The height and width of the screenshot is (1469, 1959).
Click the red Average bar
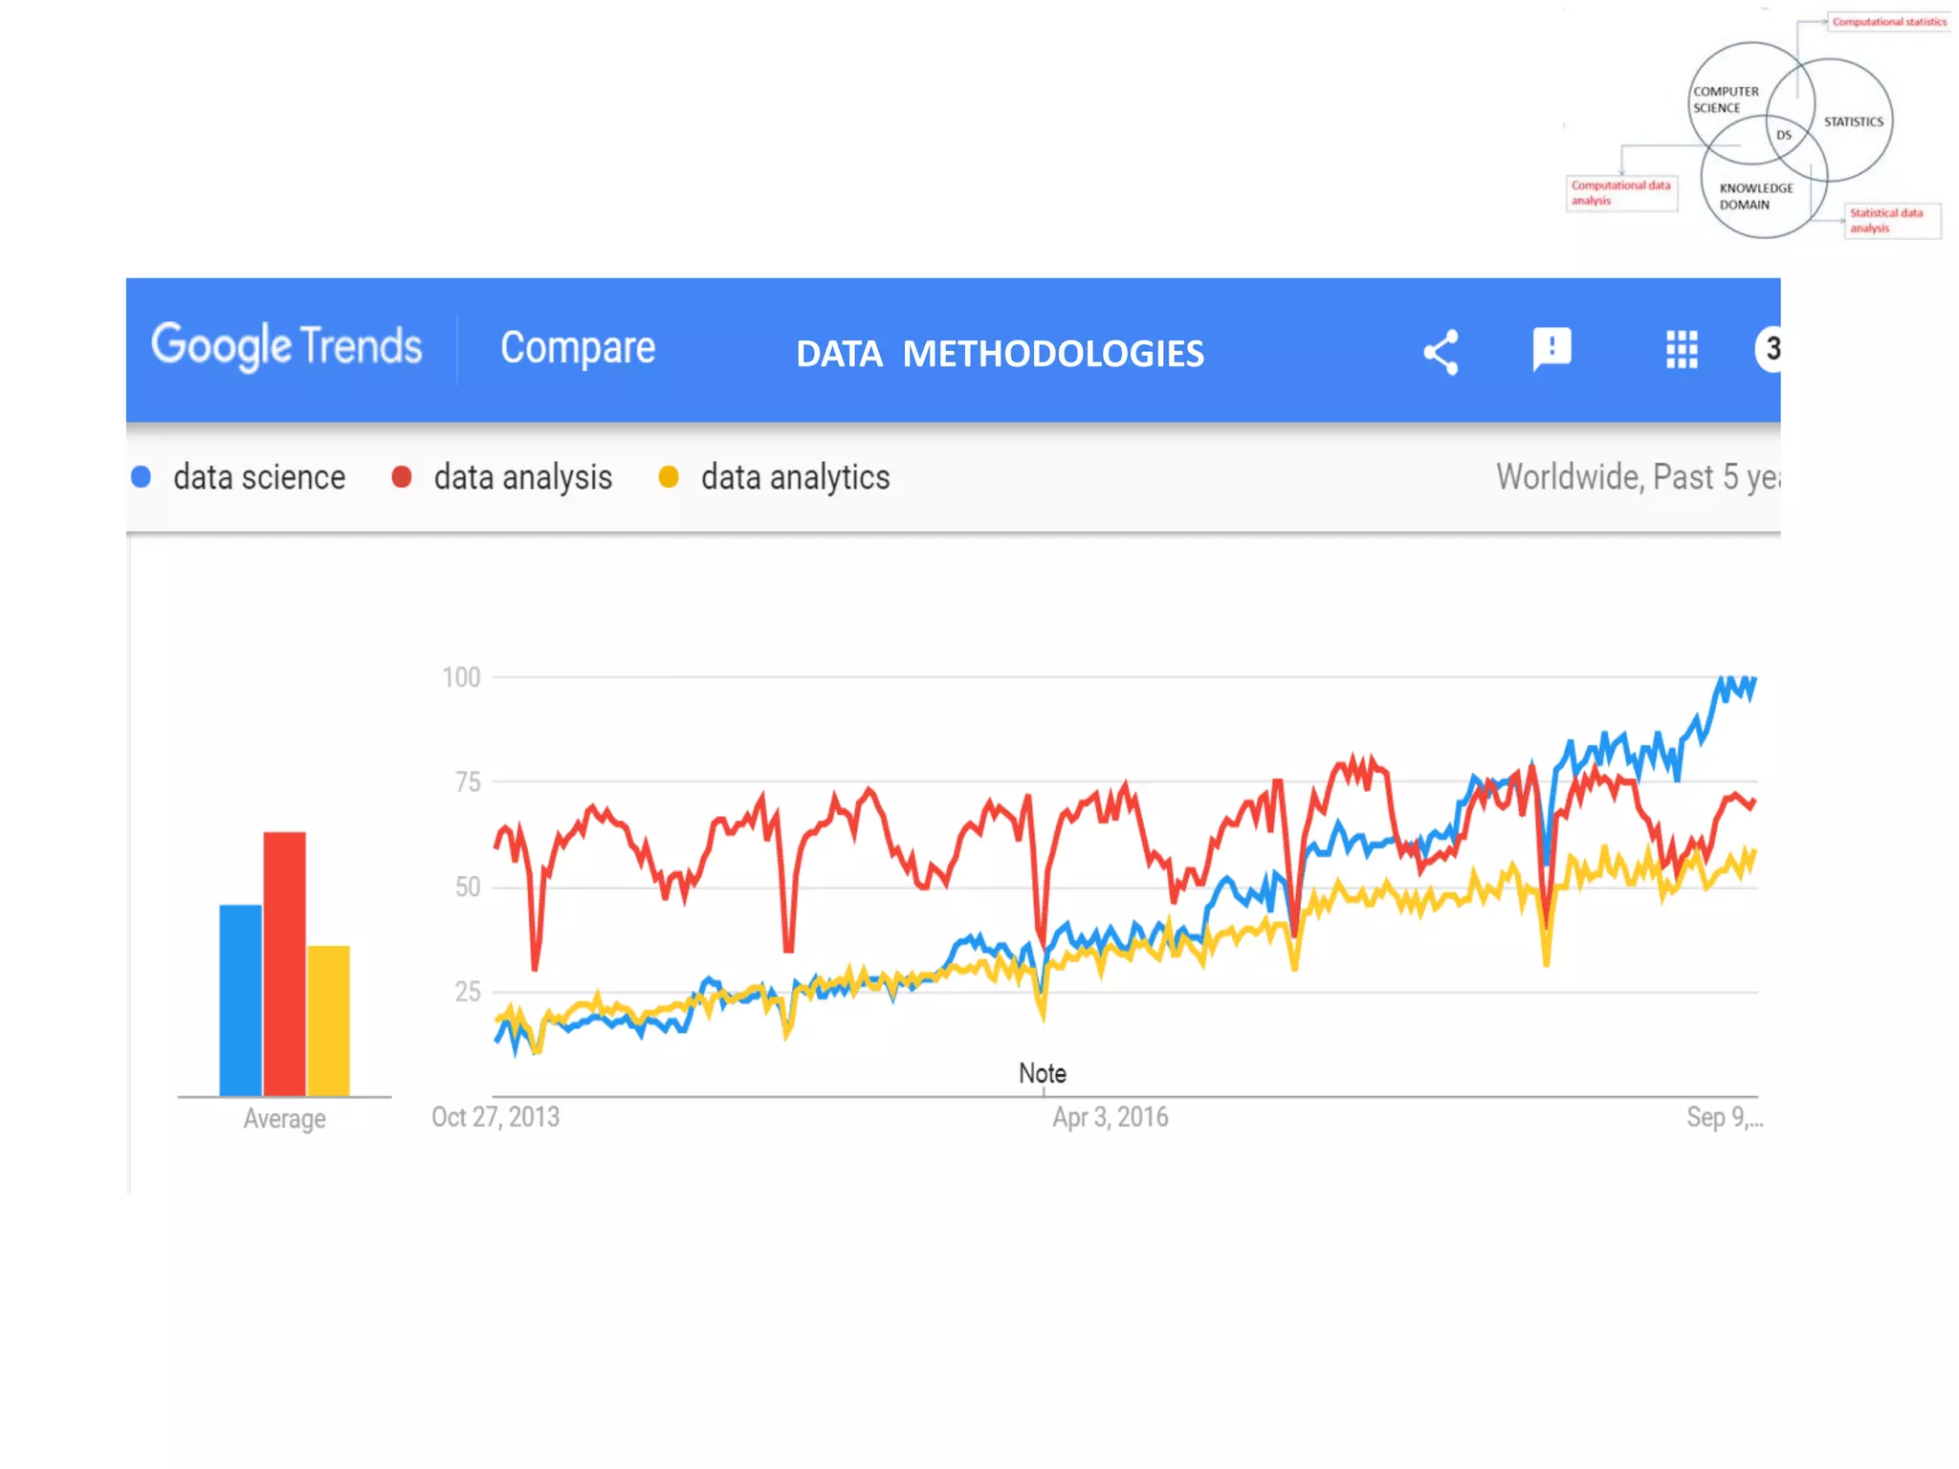pos(285,963)
